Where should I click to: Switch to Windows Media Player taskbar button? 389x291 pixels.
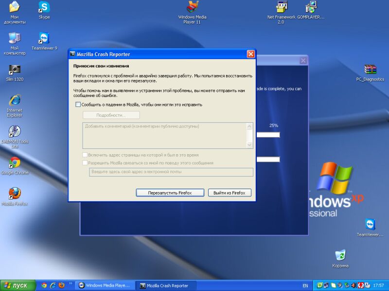click(105, 285)
